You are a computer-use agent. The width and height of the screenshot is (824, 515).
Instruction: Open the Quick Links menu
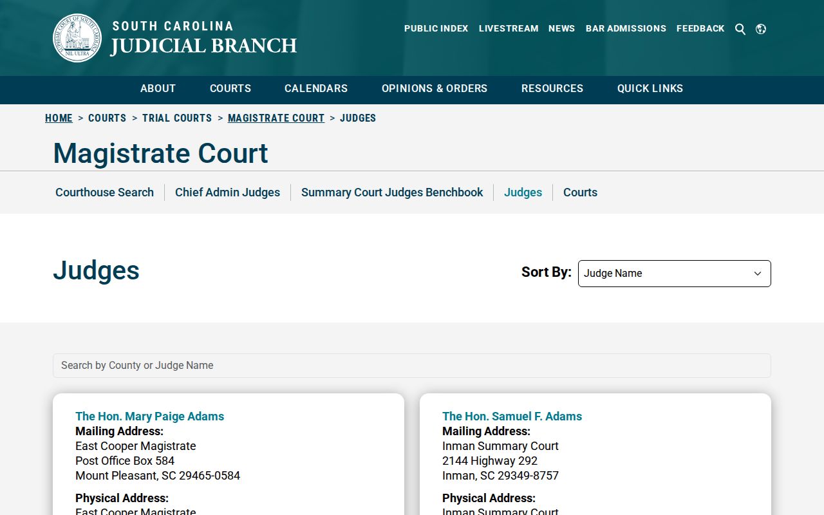[x=650, y=89]
